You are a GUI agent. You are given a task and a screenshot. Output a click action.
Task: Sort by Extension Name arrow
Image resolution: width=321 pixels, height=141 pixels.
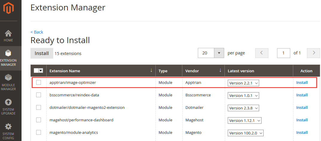coord(151,70)
